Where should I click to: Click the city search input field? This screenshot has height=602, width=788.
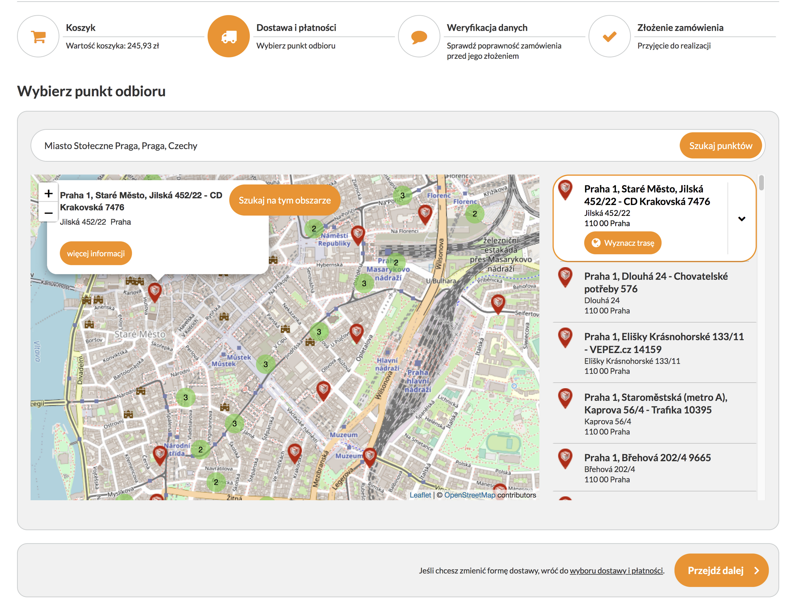pyautogui.click(x=355, y=146)
